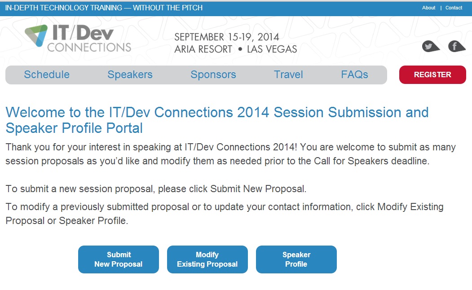Image resolution: width=472 pixels, height=290 pixels.
Task: Click the ARIA RESORT LAS VEGAS text
Action: (236, 49)
